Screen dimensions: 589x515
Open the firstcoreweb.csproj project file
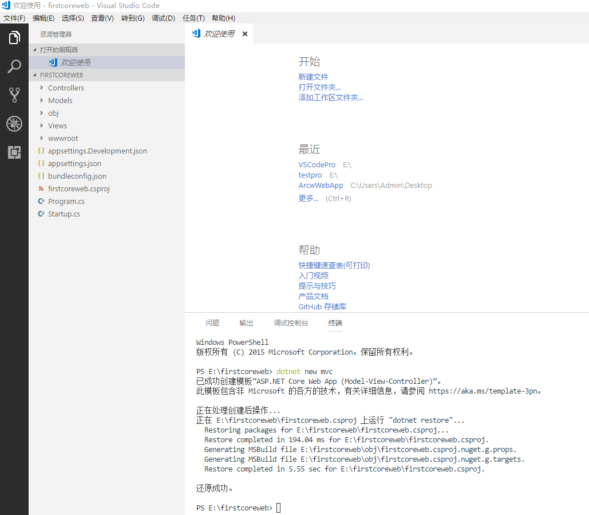(x=78, y=188)
